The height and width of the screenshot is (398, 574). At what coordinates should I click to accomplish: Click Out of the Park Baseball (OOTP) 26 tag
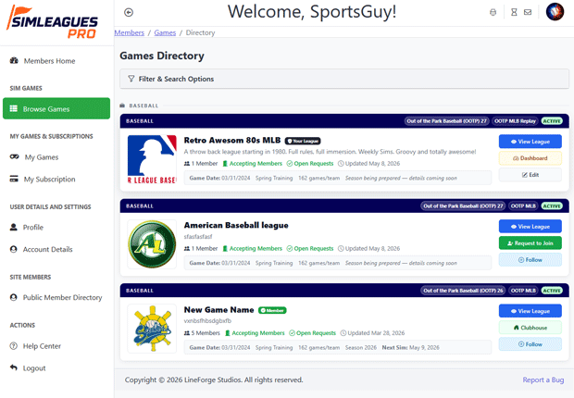tap(463, 291)
